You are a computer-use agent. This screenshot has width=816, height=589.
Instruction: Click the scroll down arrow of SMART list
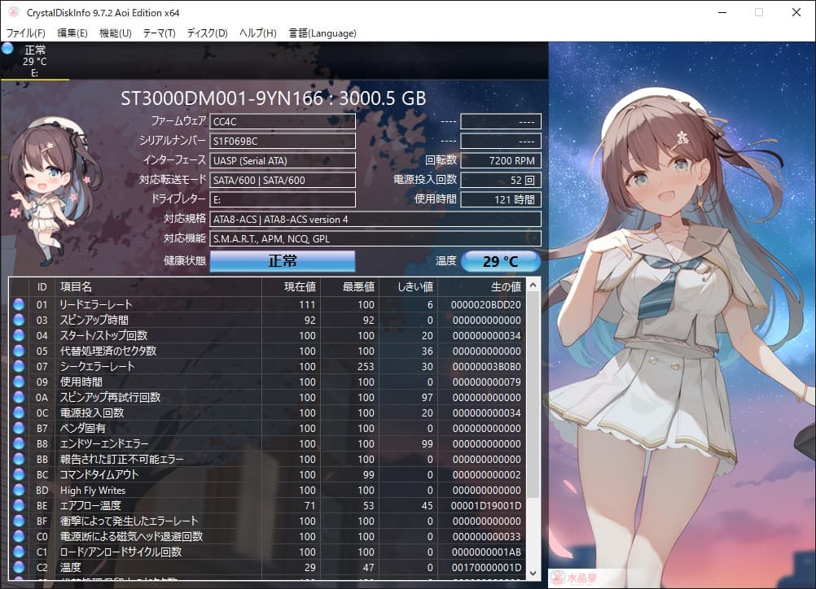(533, 573)
